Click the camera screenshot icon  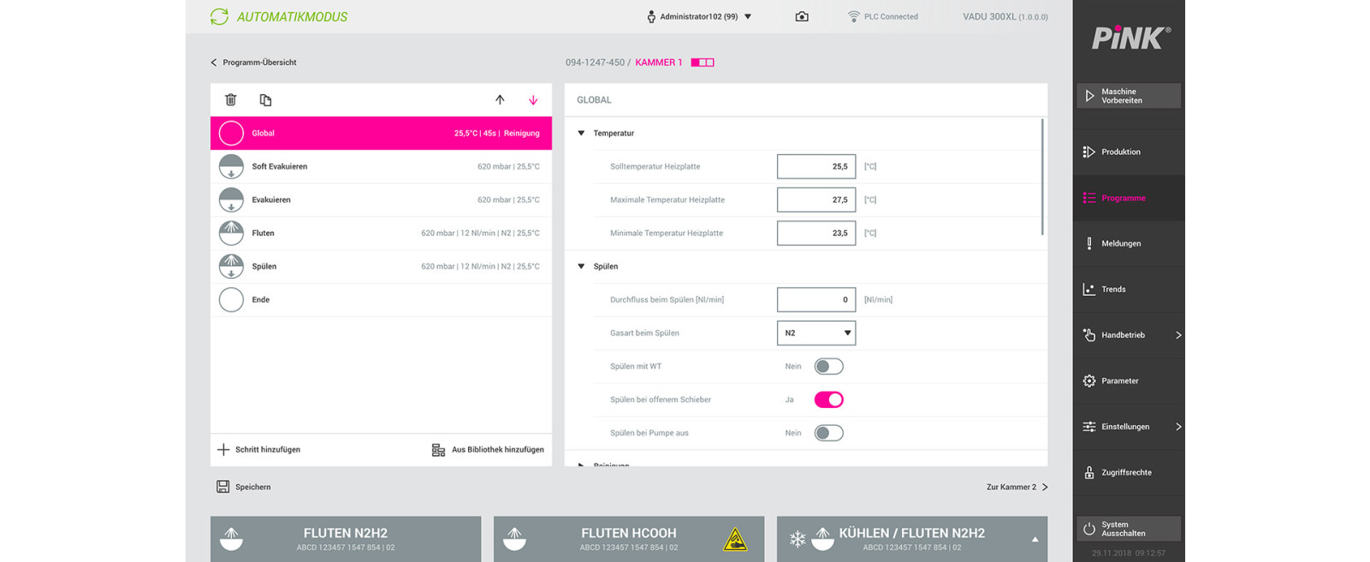802,17
